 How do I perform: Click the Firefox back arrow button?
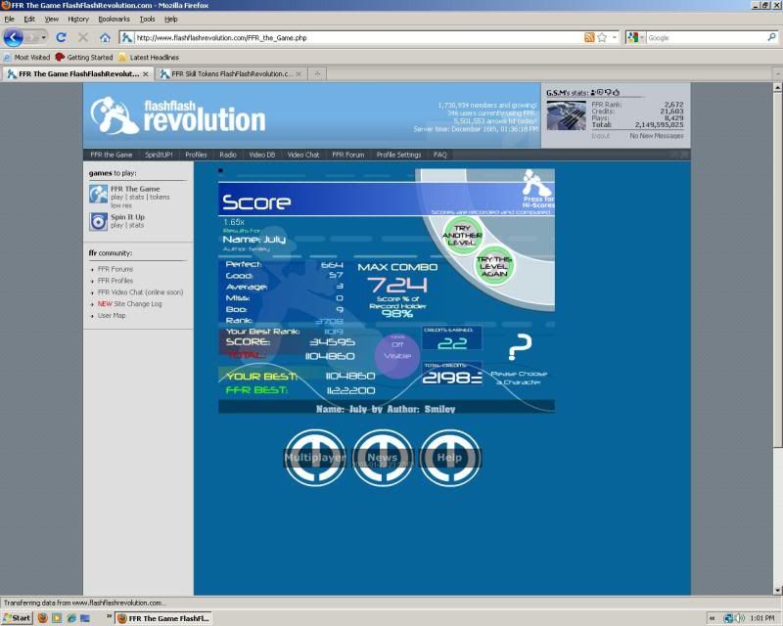tap(13, 37)
